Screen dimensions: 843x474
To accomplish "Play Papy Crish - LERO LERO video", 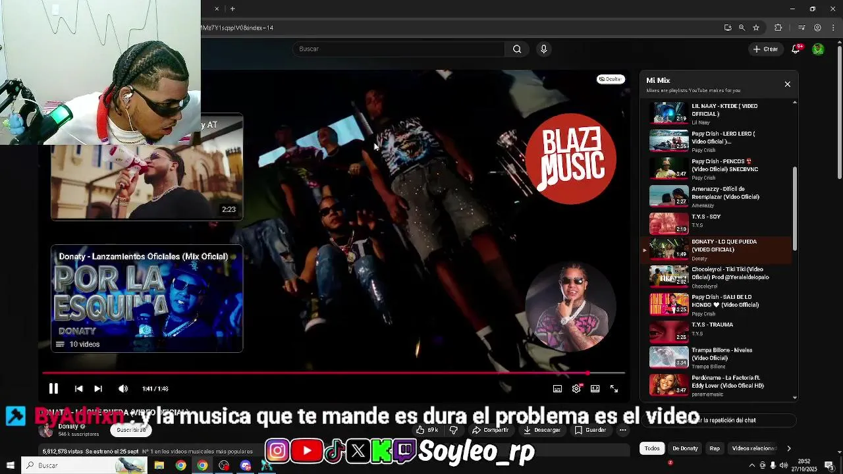I will pyautogui.click(x=718, y=141).
